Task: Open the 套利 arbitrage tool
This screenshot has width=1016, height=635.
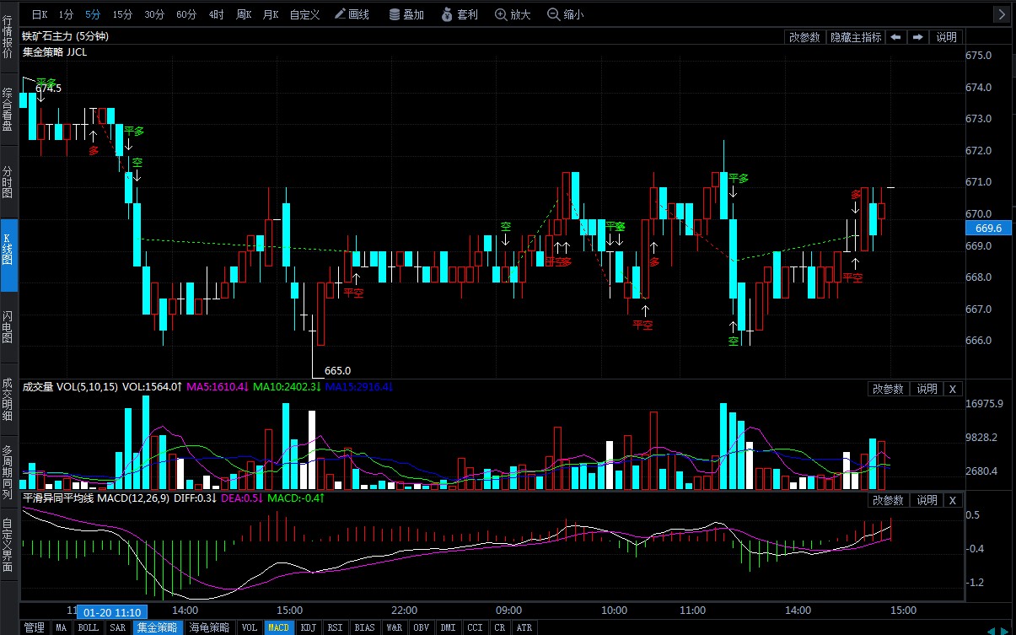Action: [x=460, y=14]
